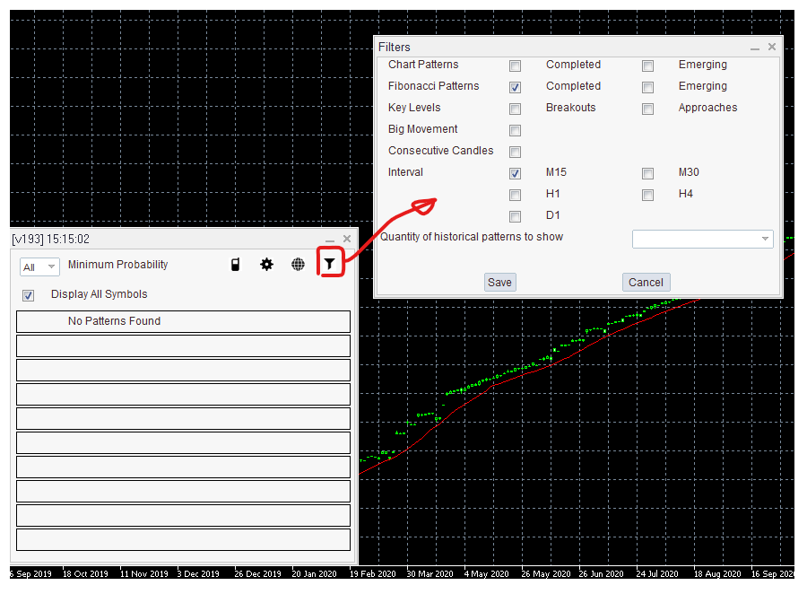Click the Cancel button

tap(646, 283)
